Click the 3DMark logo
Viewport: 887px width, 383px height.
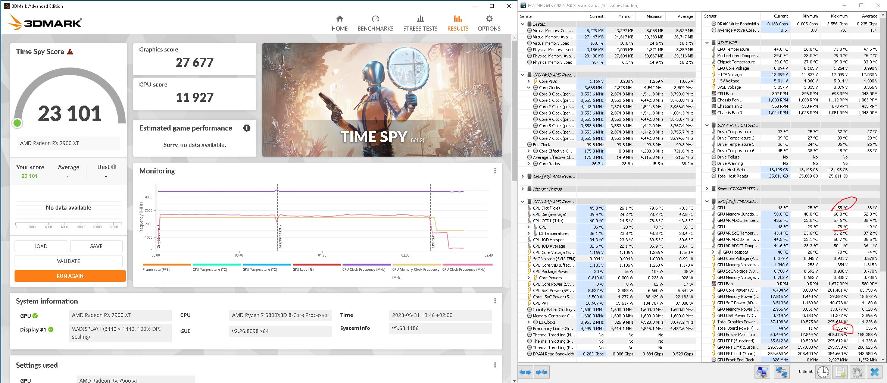click(x=45, y=22)
